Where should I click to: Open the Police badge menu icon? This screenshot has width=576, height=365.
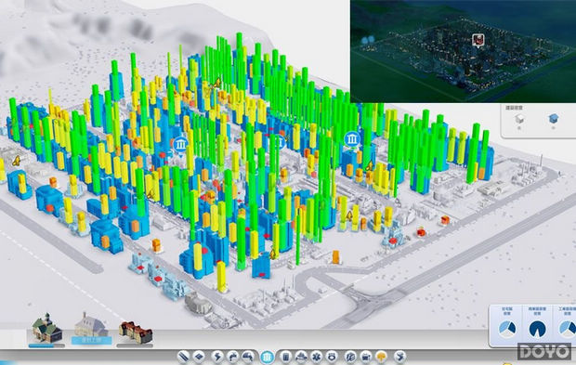tap(332, 357)
